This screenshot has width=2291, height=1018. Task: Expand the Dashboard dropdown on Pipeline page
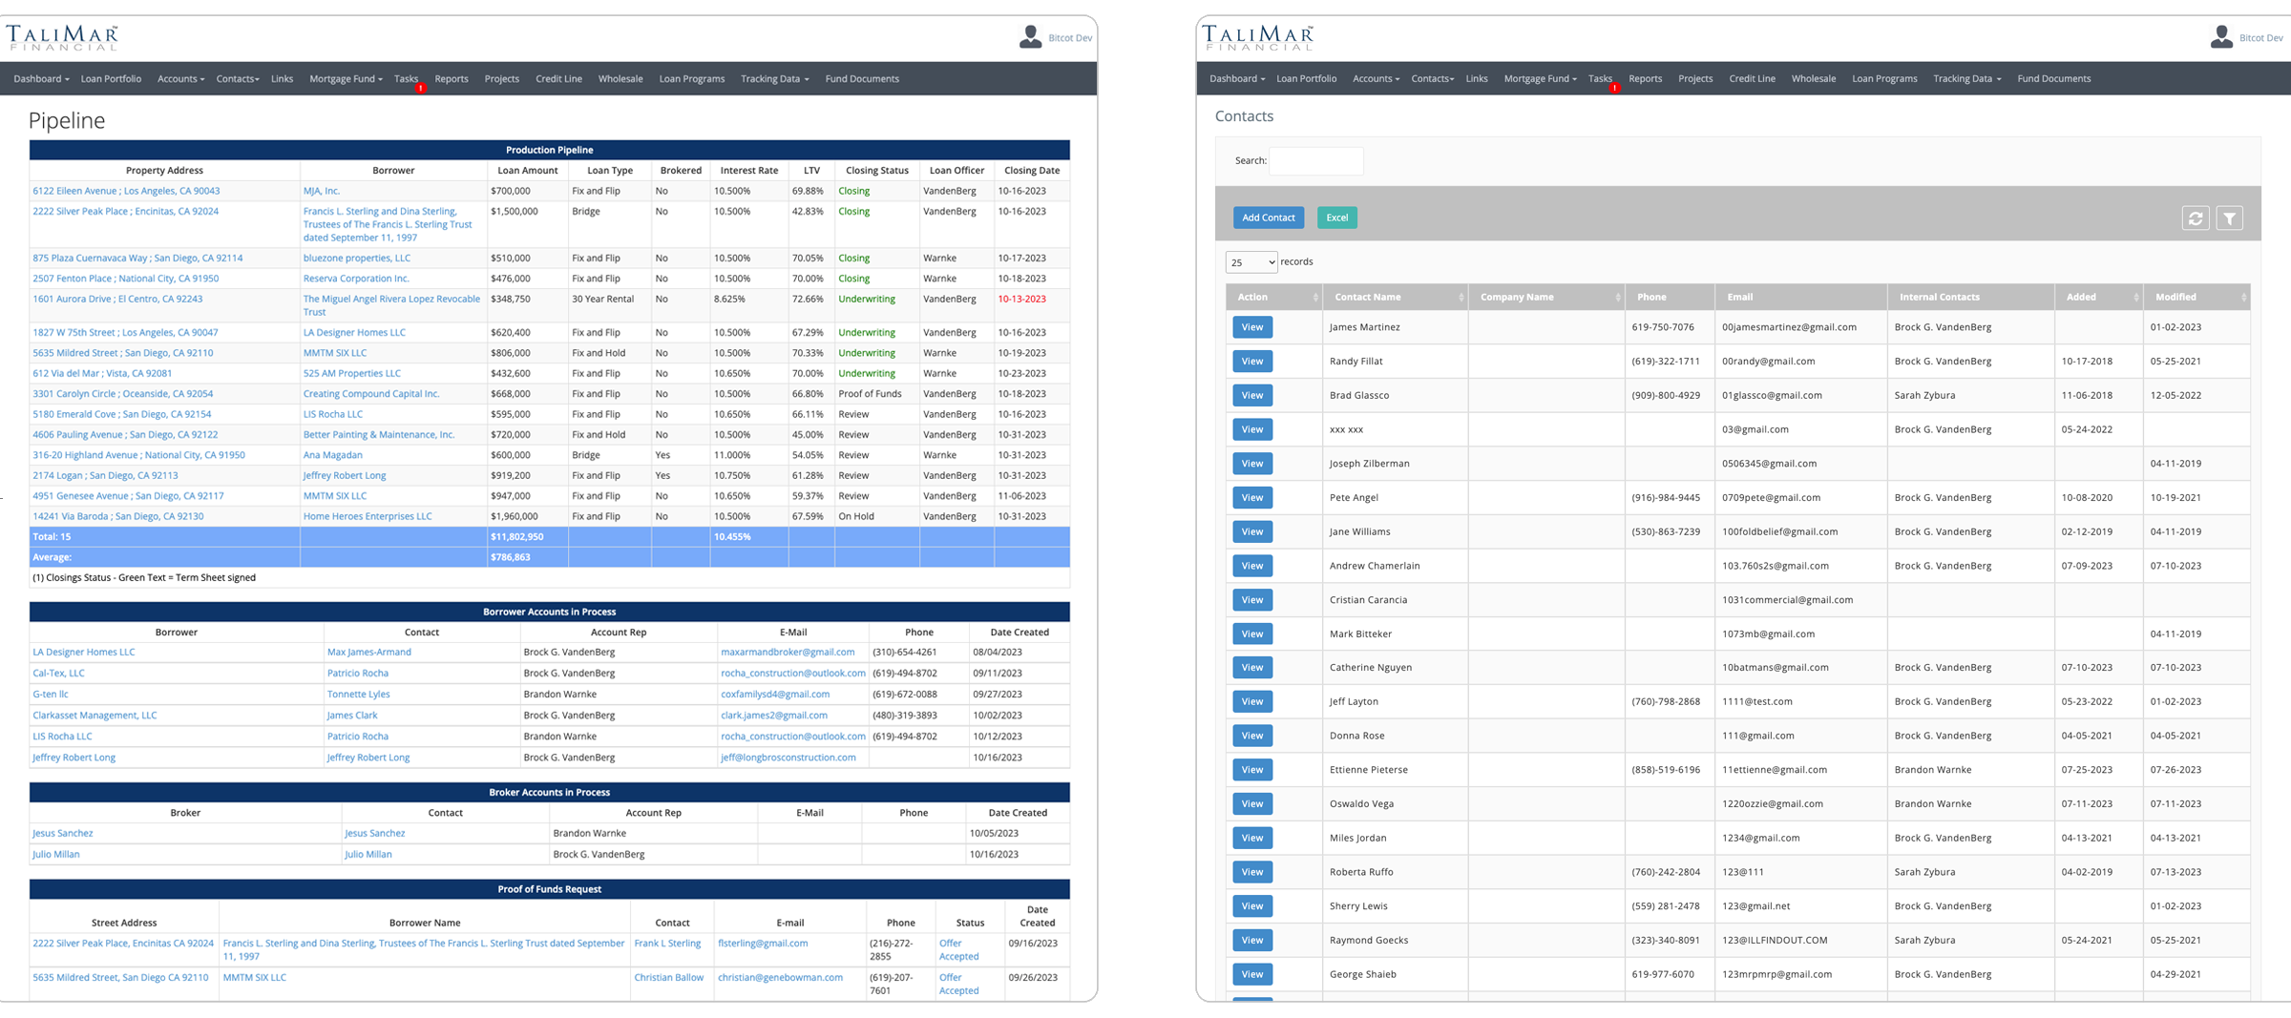(41, 79)
